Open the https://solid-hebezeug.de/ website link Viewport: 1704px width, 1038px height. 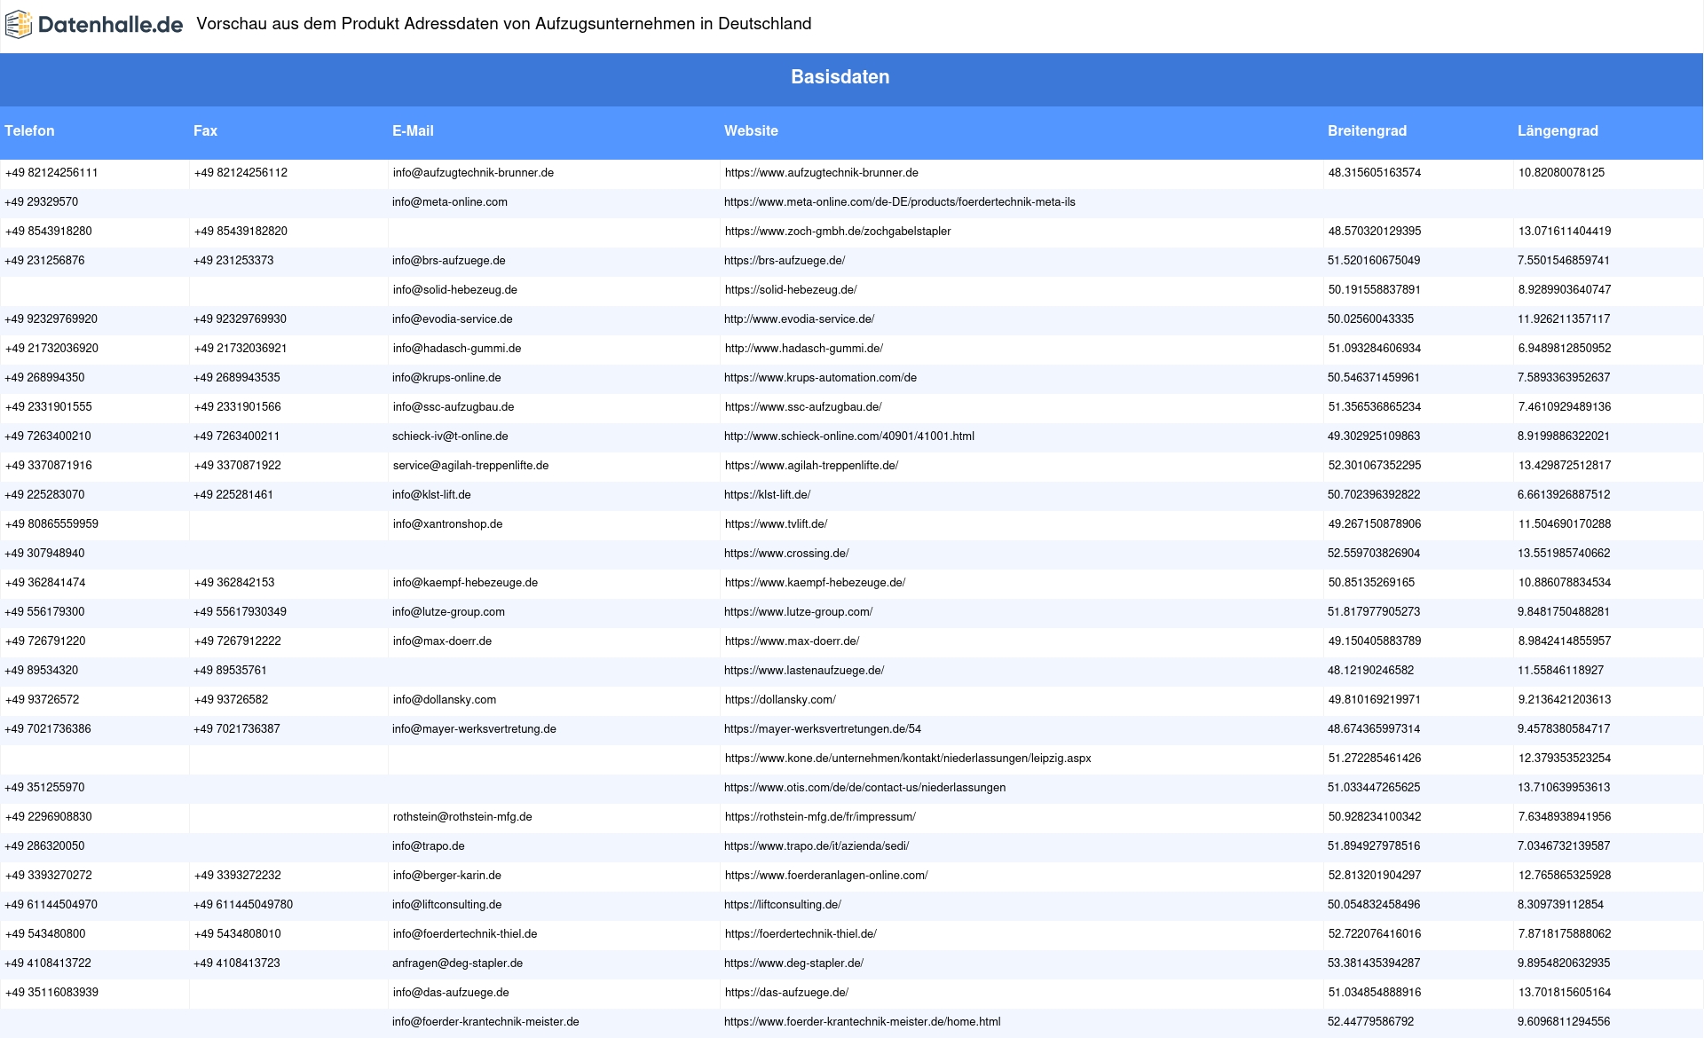[x=791, y=290]
